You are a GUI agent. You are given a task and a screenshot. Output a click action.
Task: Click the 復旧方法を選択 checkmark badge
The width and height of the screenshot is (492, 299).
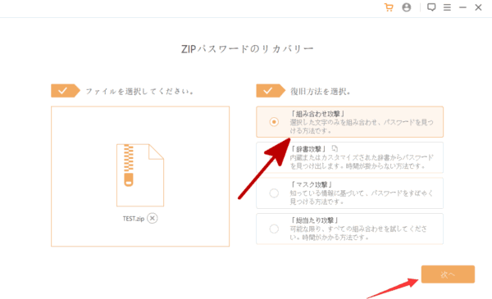[x=271, y=91]
